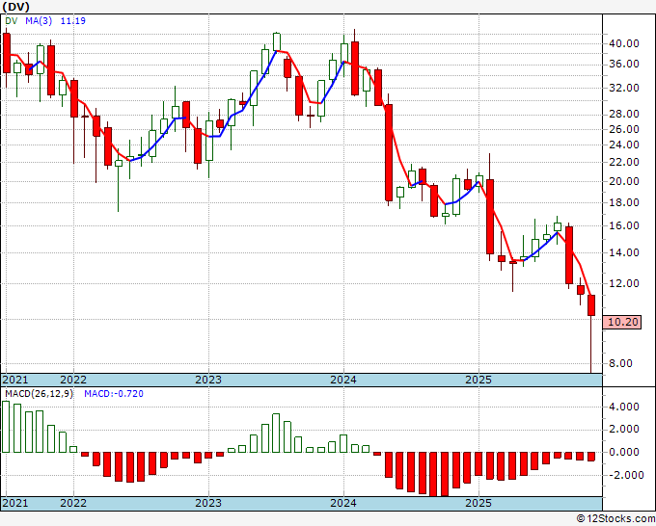The height and width of the screenshot is (526, 656).
Task: Click 2025 on the MACD panel timeline
Action: (478, 503)
